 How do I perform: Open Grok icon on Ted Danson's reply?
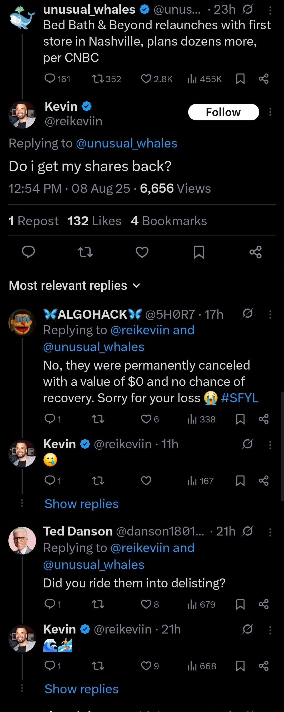click(247, 531)
